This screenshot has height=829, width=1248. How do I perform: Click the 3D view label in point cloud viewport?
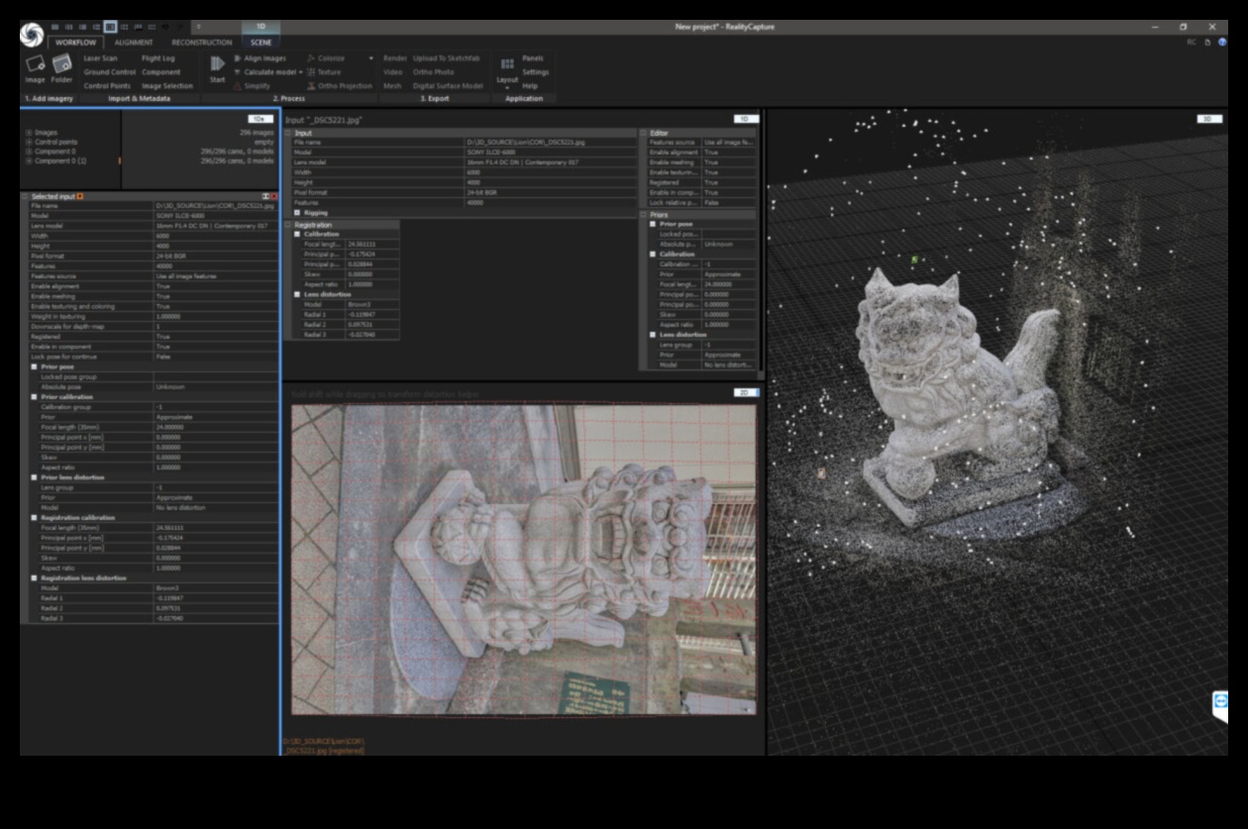point(1208,119)
